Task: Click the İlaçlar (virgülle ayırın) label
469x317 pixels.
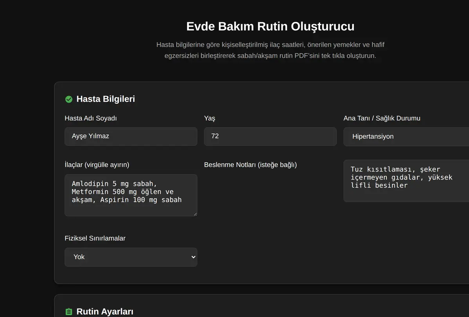Action: tap(97, 165)
